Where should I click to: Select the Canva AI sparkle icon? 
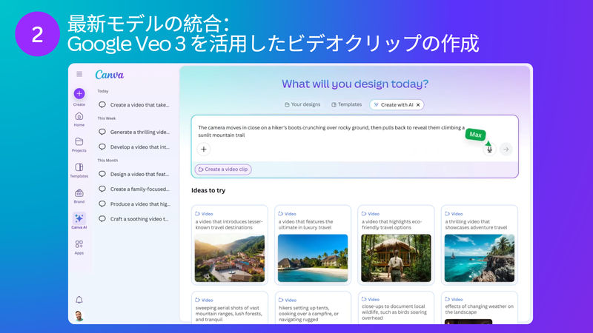pos(79,218)
